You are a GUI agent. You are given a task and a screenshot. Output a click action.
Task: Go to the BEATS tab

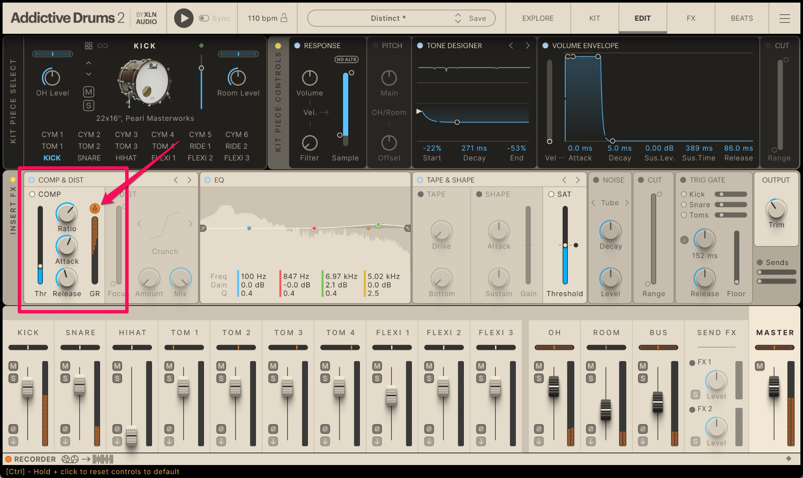(x=742, y=18)
